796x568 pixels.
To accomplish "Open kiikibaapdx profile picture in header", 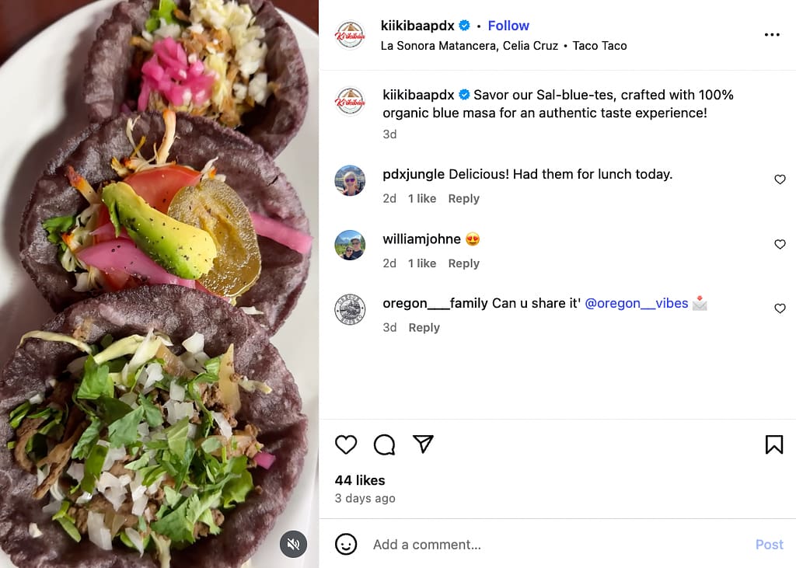I will tap(350, 35).
